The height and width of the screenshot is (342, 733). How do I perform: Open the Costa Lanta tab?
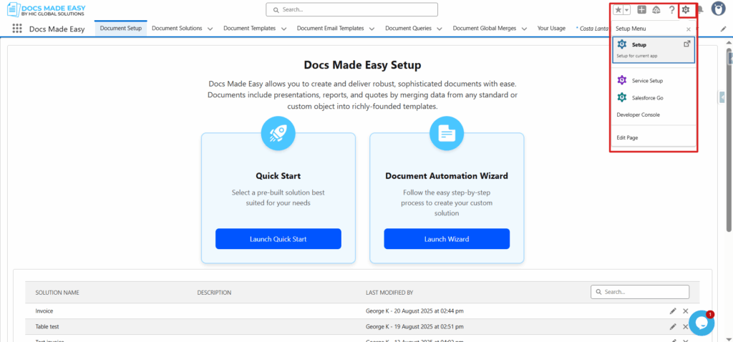click(593, 28)
